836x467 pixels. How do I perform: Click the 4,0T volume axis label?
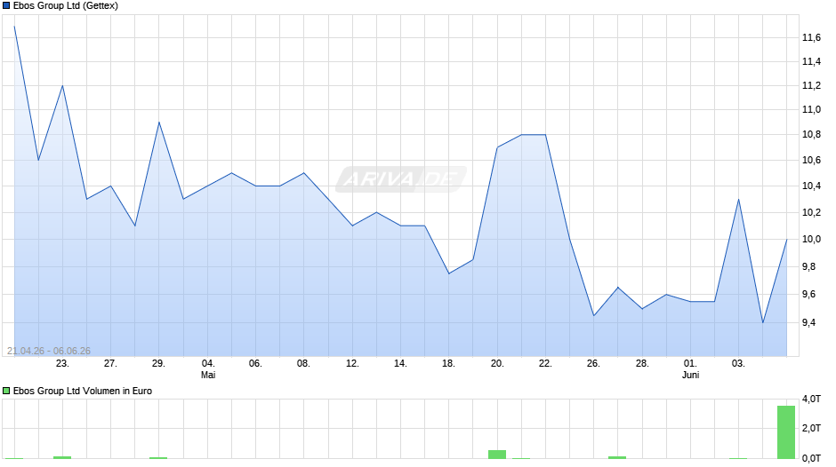pos(811,399)
